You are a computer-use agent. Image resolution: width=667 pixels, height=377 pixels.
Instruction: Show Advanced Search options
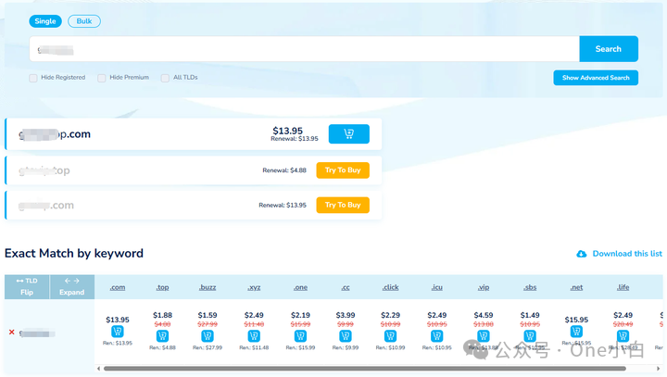(595, 78)
